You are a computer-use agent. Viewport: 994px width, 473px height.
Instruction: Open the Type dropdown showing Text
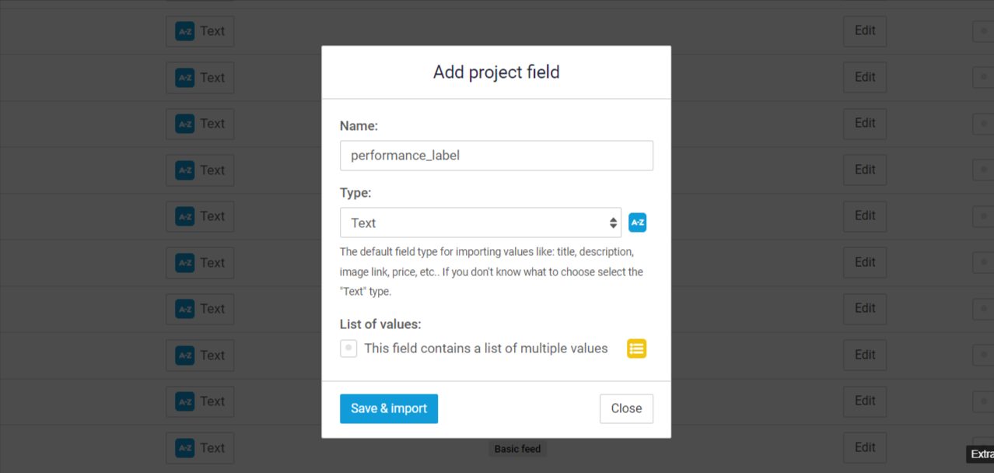pos(481,222)
